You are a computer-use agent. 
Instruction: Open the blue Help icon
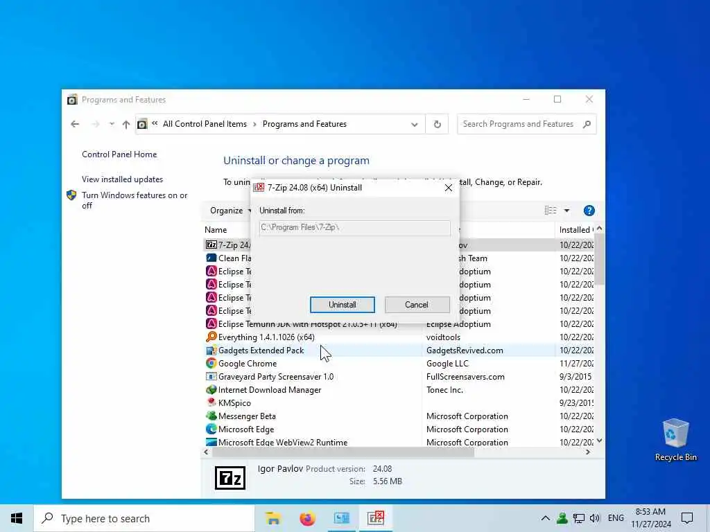point(589,211)
